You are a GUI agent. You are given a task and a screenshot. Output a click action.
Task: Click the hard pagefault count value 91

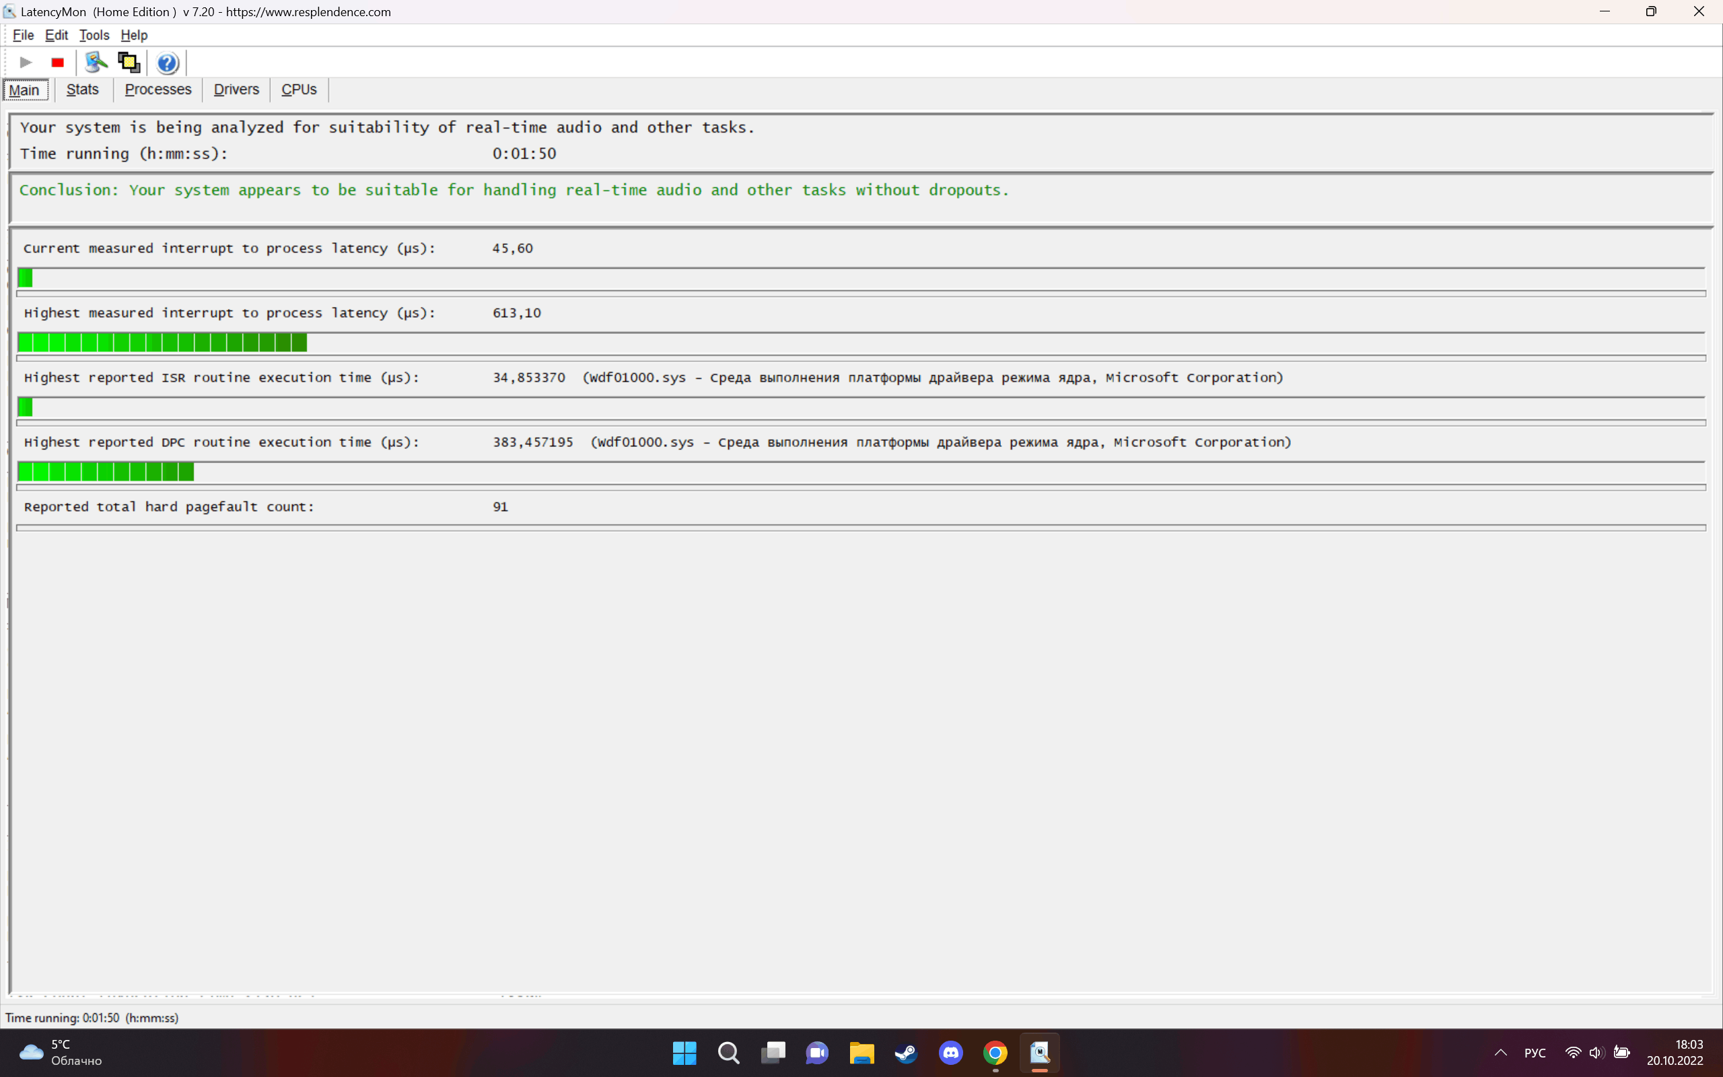point(501,507)
